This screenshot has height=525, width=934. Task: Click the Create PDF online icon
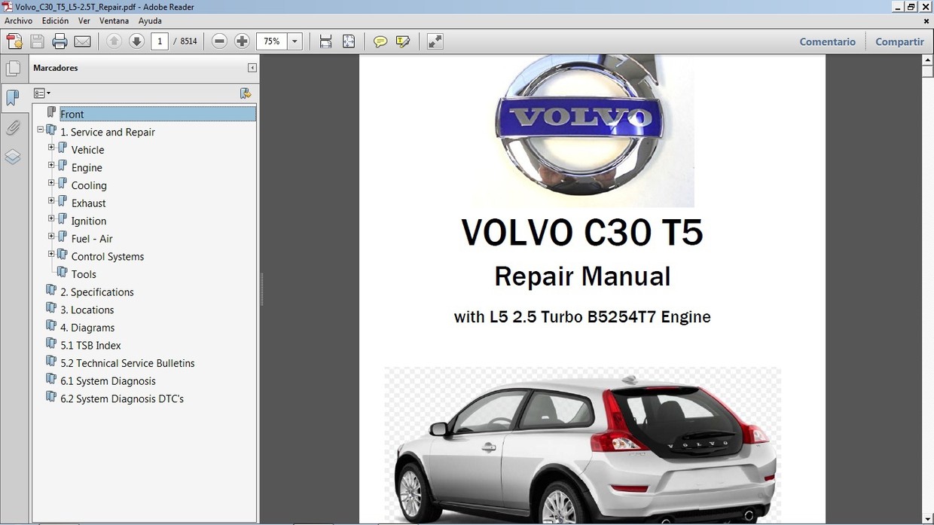[14, 41]
